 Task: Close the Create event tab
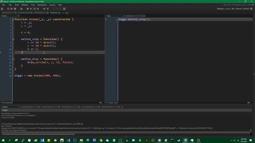coord(19,16)
